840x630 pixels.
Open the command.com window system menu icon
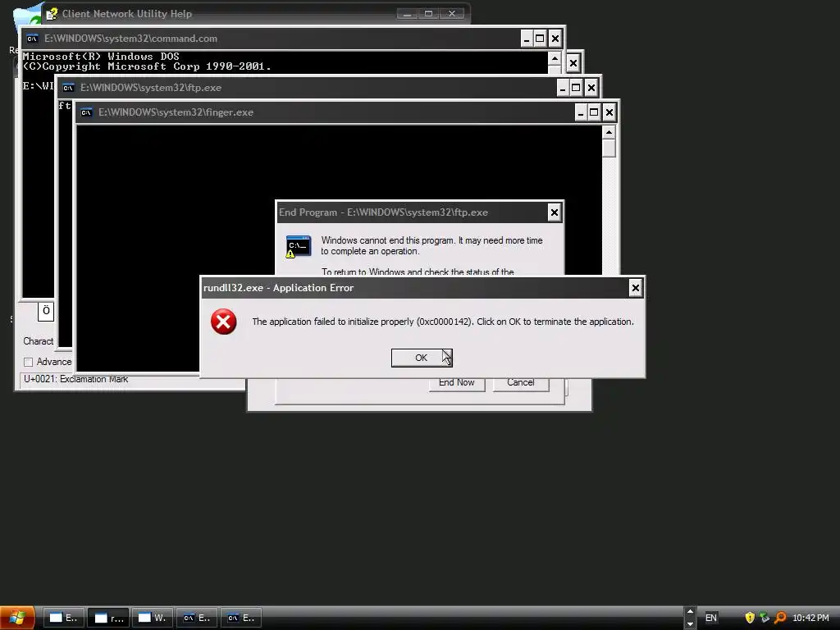click(x=32, y=39)
